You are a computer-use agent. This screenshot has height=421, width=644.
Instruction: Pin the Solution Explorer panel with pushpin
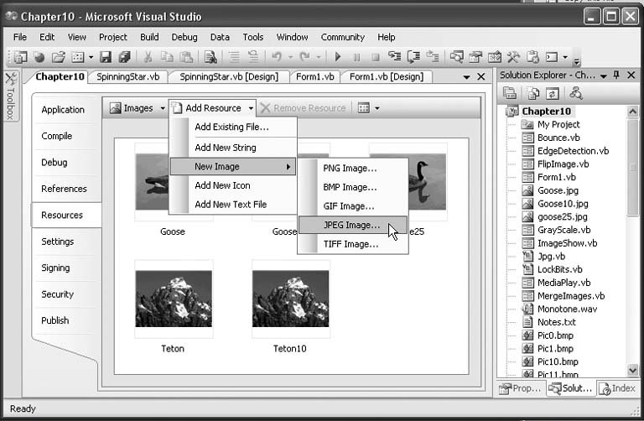[x=616, y=75]
